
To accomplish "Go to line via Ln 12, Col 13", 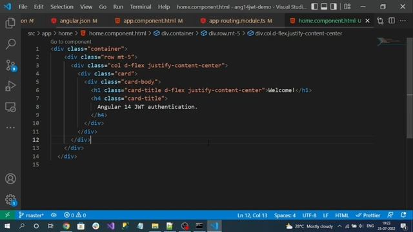I will point(252,215).
